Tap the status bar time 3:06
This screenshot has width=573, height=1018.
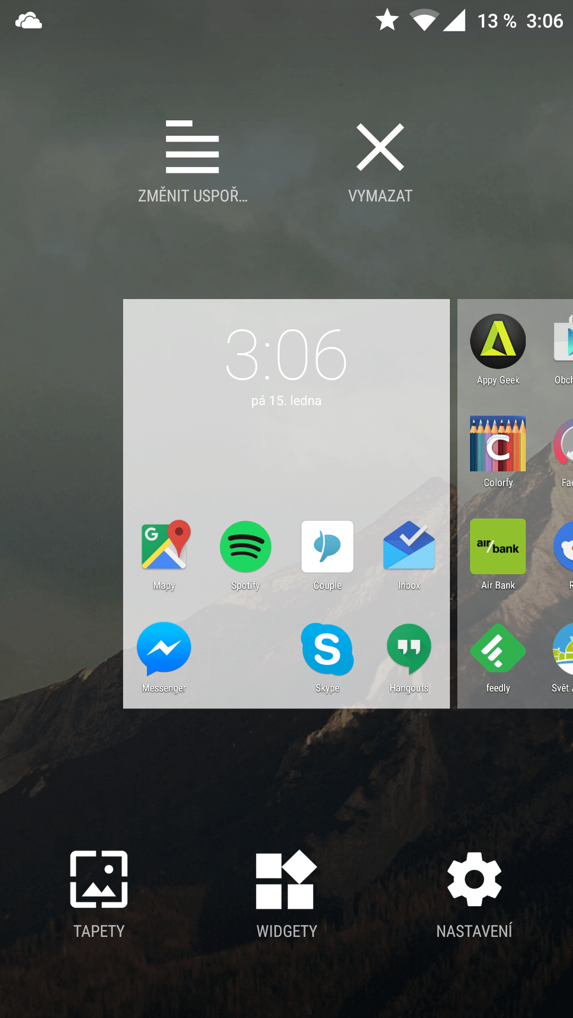544,21
